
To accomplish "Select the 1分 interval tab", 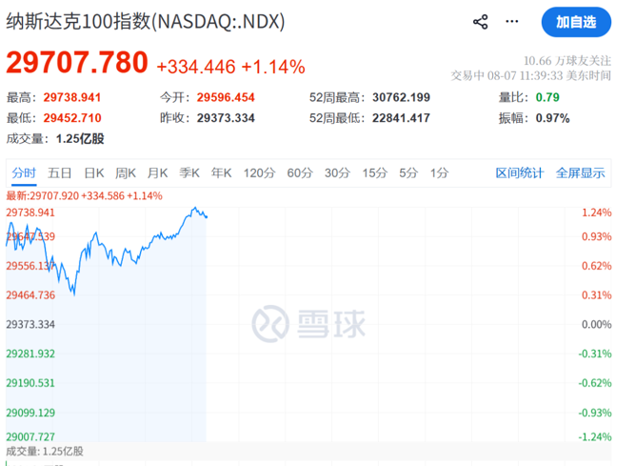I will coord(440,173).
